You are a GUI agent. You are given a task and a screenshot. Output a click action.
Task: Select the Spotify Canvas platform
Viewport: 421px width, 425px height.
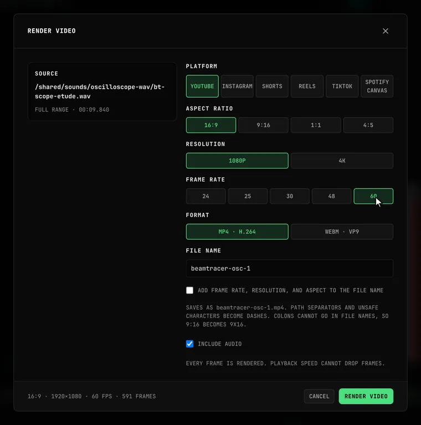[377, 86]
